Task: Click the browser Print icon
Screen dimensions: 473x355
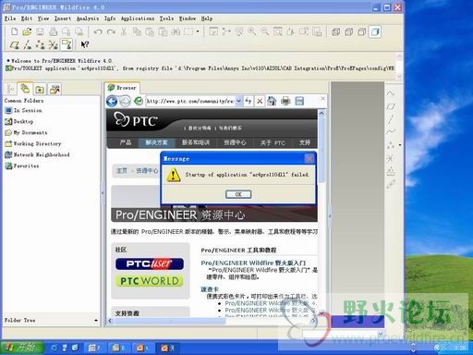Action: (x=285, y=101)
